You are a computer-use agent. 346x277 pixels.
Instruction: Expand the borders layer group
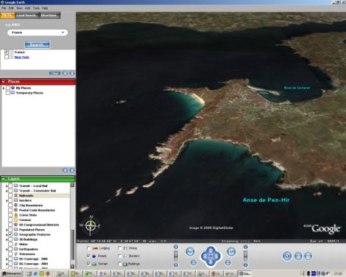coord(7,200)
